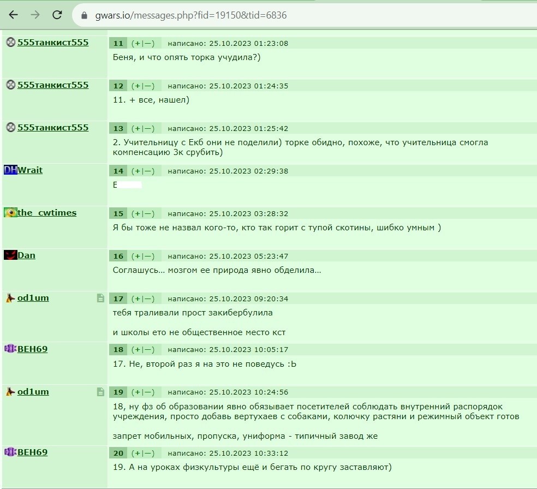
Task: Click the icon beside od1um in post 19
Action: click(10, 391)
